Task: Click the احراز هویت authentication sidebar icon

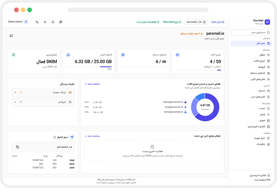Action: click(269, 138)
